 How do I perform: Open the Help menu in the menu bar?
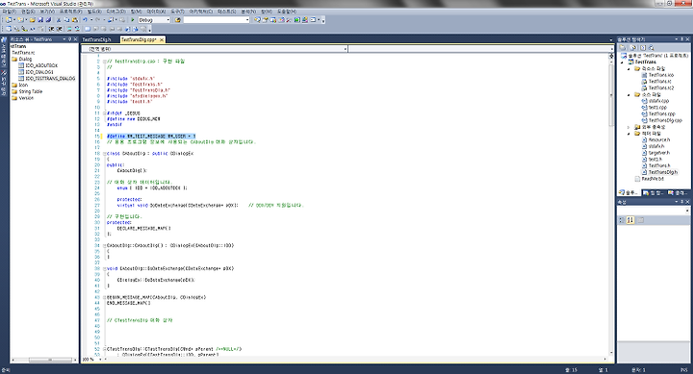(287, 12)
